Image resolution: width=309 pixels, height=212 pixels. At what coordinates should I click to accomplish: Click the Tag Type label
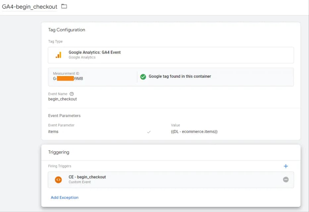(55, 41)
